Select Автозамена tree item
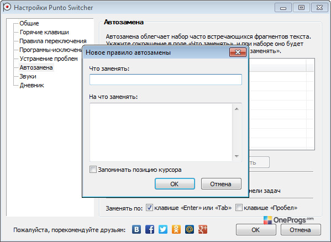This screenshot has height=242, width=331. (x=36, y=67)
